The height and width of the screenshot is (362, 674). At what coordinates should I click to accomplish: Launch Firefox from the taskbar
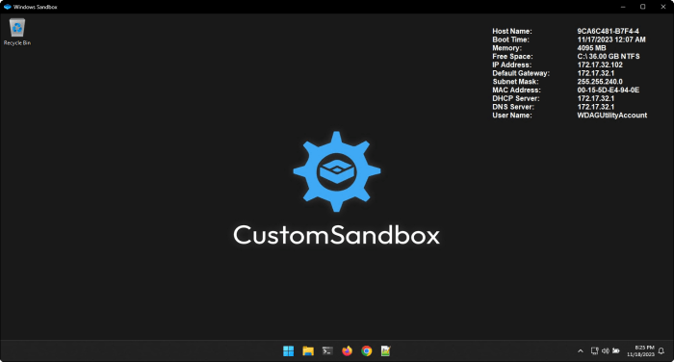point(347,350)
